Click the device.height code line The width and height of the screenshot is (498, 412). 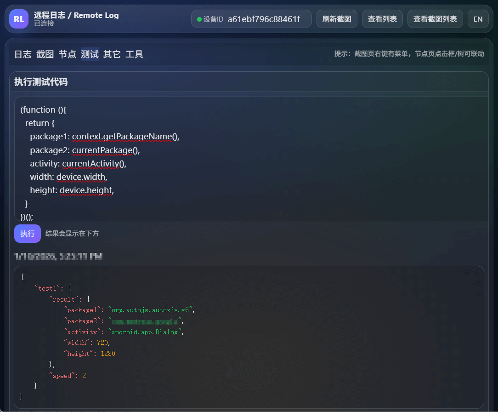pos(72,190)
